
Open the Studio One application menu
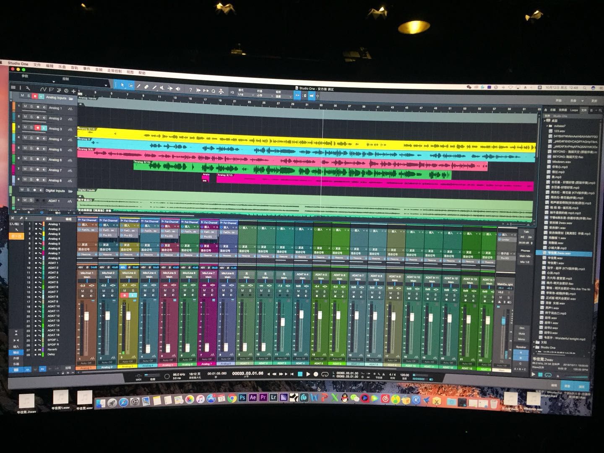click(x=18, y=64)
